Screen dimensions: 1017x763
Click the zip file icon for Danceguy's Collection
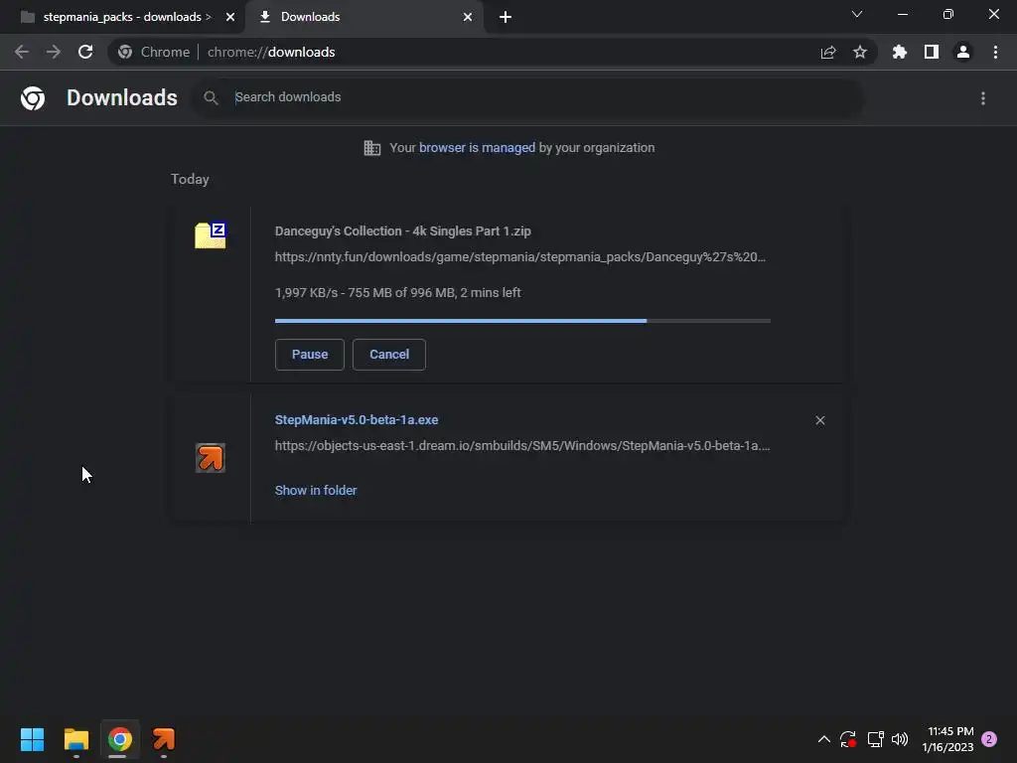pos(211,234)
